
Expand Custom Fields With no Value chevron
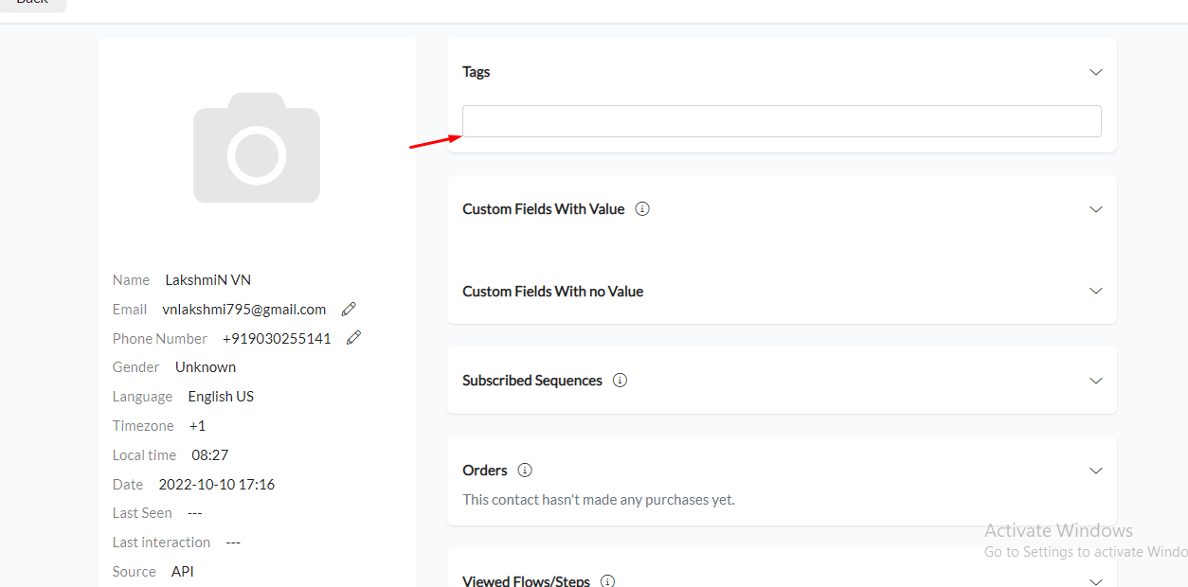(x=1096, y=291)
